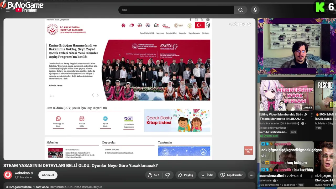Go to YouTube Premium home logo
Image resolution: width=336 pixels, height=189 pixels.
[26, 10]
